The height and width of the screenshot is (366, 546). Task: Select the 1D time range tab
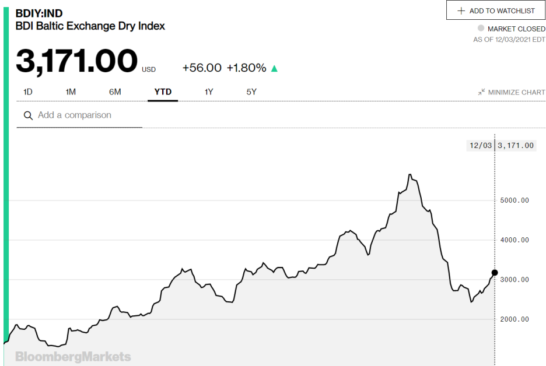(x=28, y=92)
